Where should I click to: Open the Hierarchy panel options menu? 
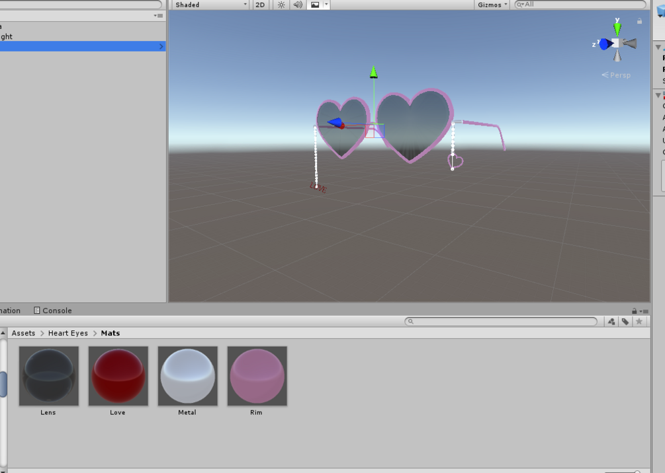pos(159,16)
